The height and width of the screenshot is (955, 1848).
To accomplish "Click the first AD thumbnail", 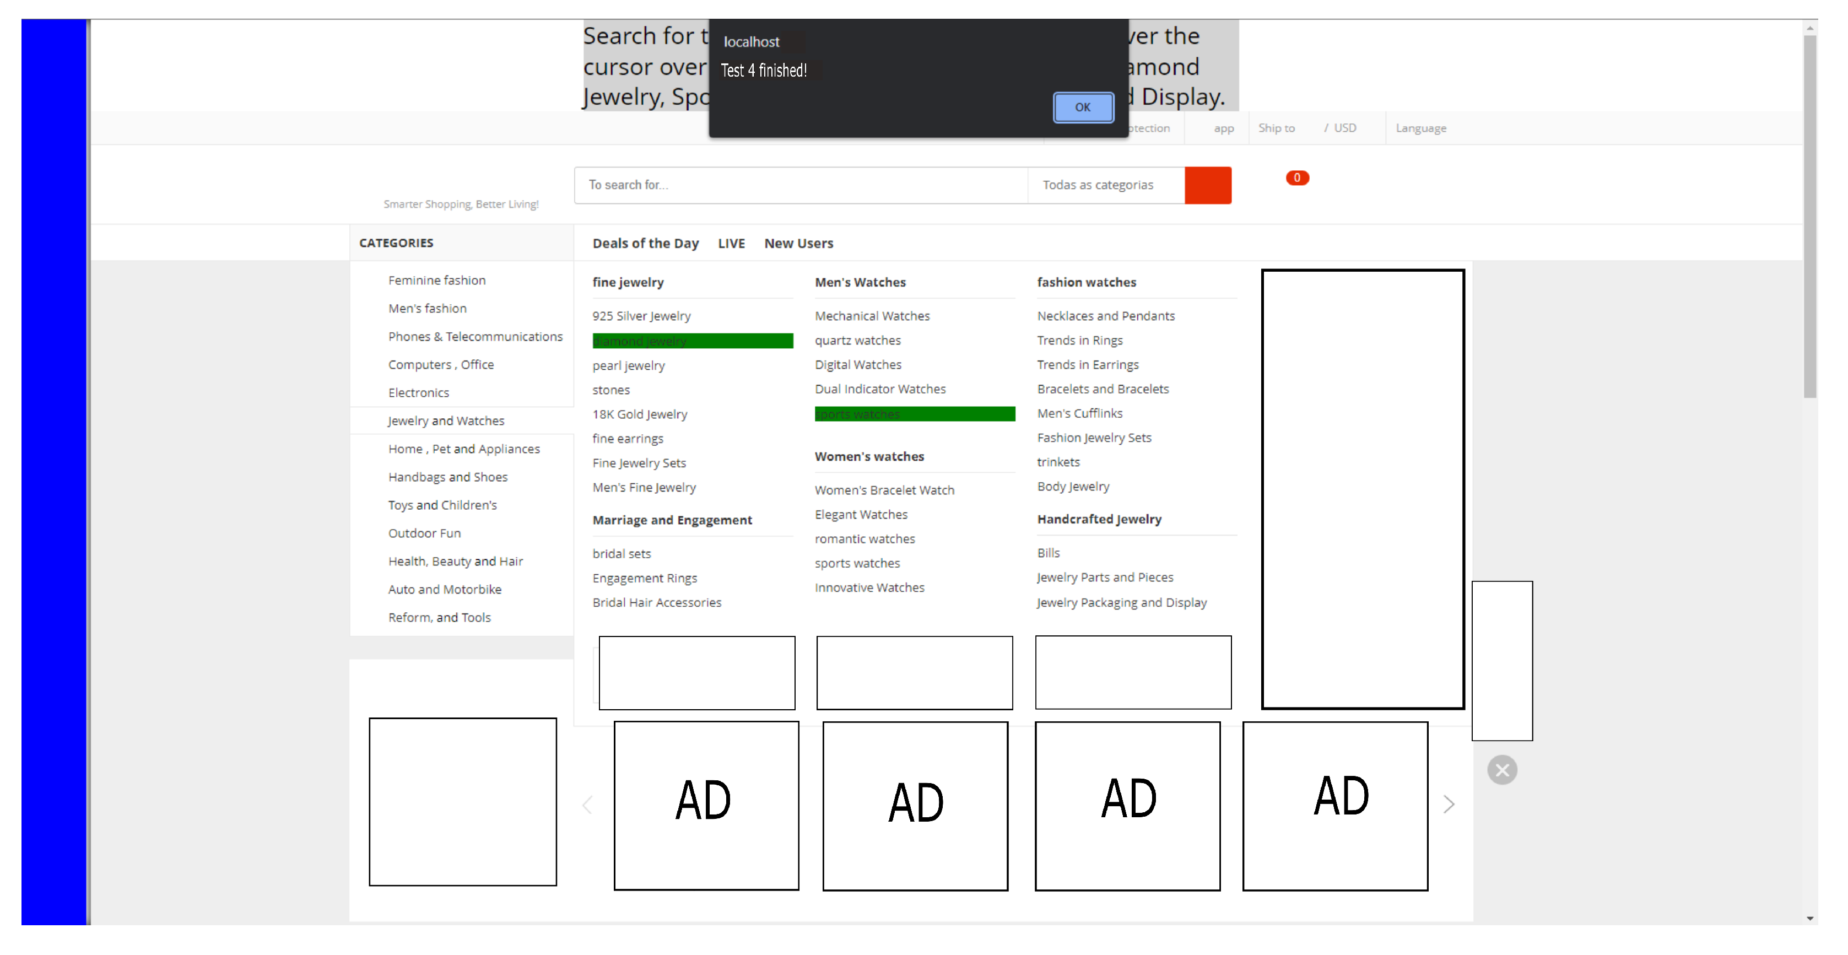I will (x=706, y=805).
